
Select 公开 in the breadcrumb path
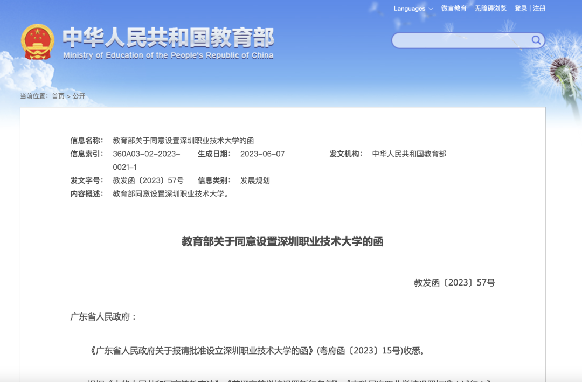point(79,96)
